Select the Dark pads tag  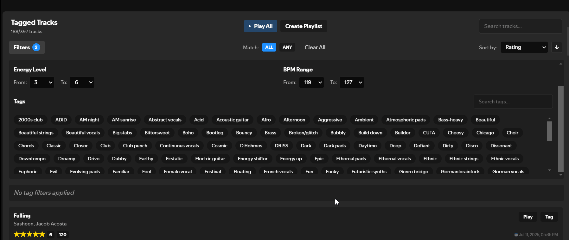tap(335, 146)
